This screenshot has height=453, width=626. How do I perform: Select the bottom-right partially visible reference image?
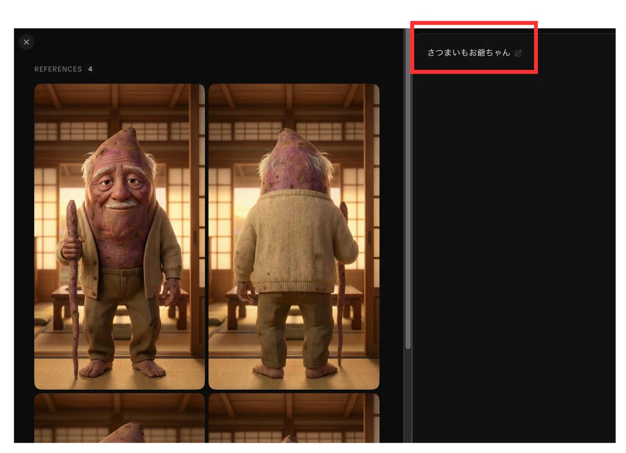(294, 418)
